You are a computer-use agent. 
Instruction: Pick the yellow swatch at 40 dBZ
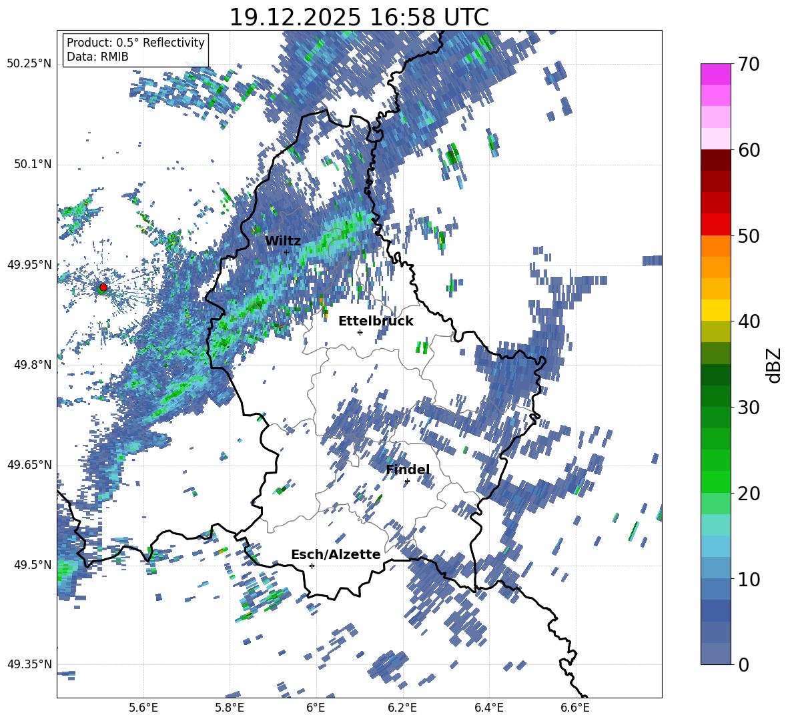(x=716, y=310)
